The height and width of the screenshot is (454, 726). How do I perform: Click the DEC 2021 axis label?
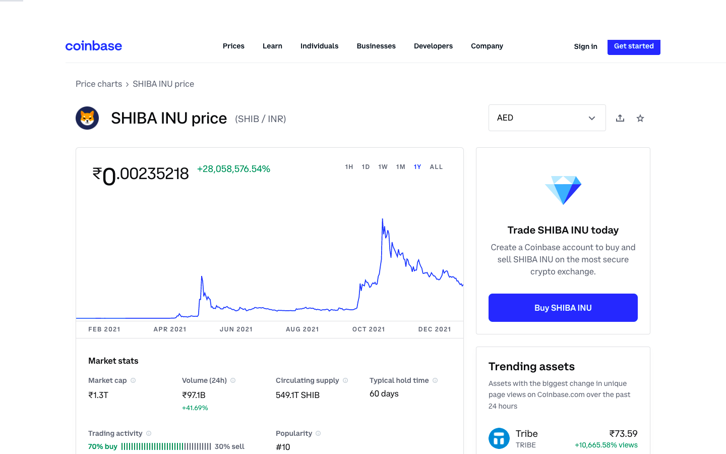point(435,329)
